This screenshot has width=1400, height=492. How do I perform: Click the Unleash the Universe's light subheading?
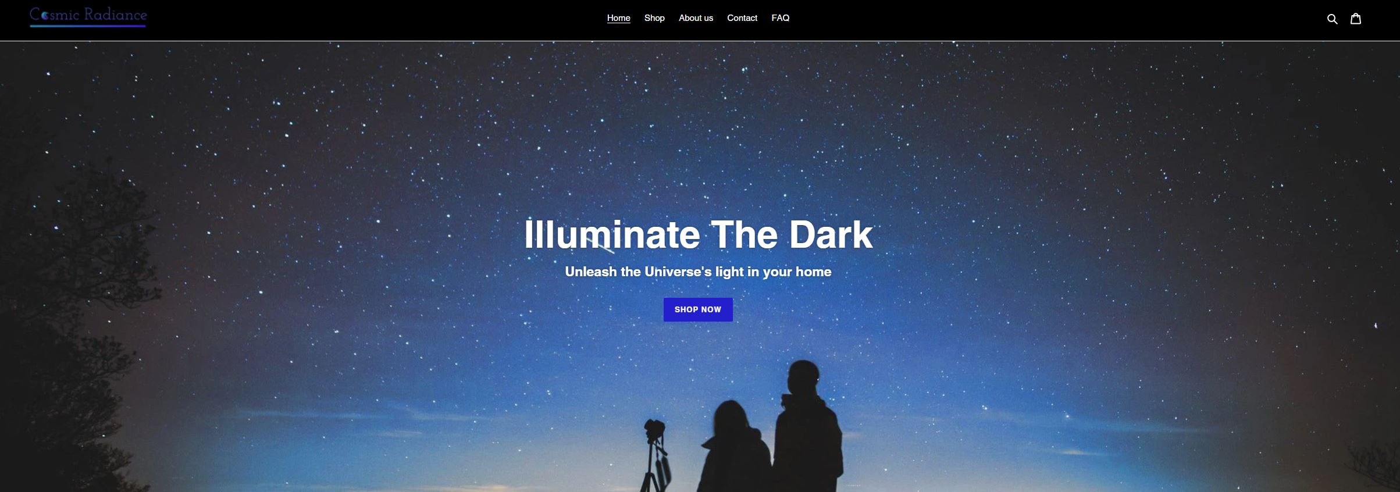click(x=698, y=272)
